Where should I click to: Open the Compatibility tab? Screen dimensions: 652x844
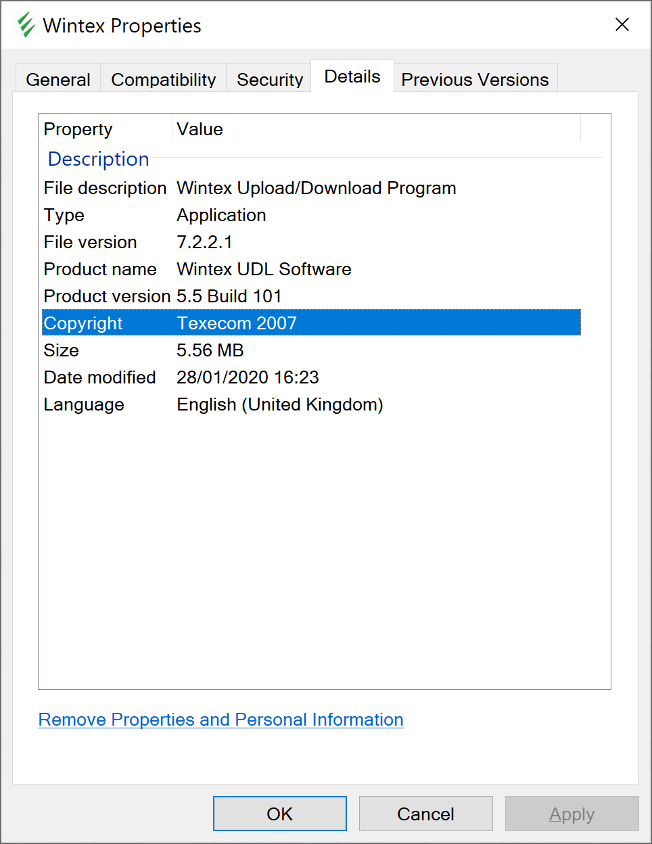pyautogui.click(x=163, y=79)
